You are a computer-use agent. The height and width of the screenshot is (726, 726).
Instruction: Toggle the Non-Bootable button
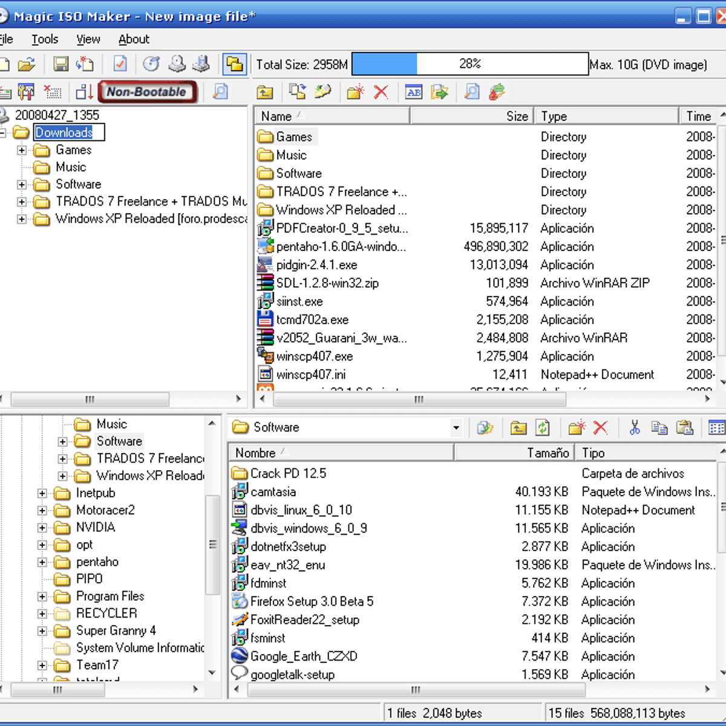click(147, 92)
